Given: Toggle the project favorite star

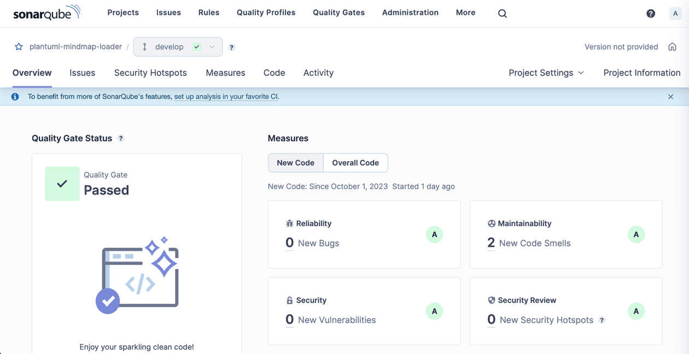Looking at the screenshot, I should (x=19, y=46).
